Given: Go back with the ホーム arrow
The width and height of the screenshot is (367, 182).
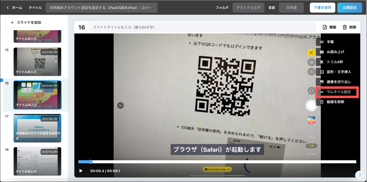Looking at the screenshot, I should pyautogui.click(x=14, y=7).
